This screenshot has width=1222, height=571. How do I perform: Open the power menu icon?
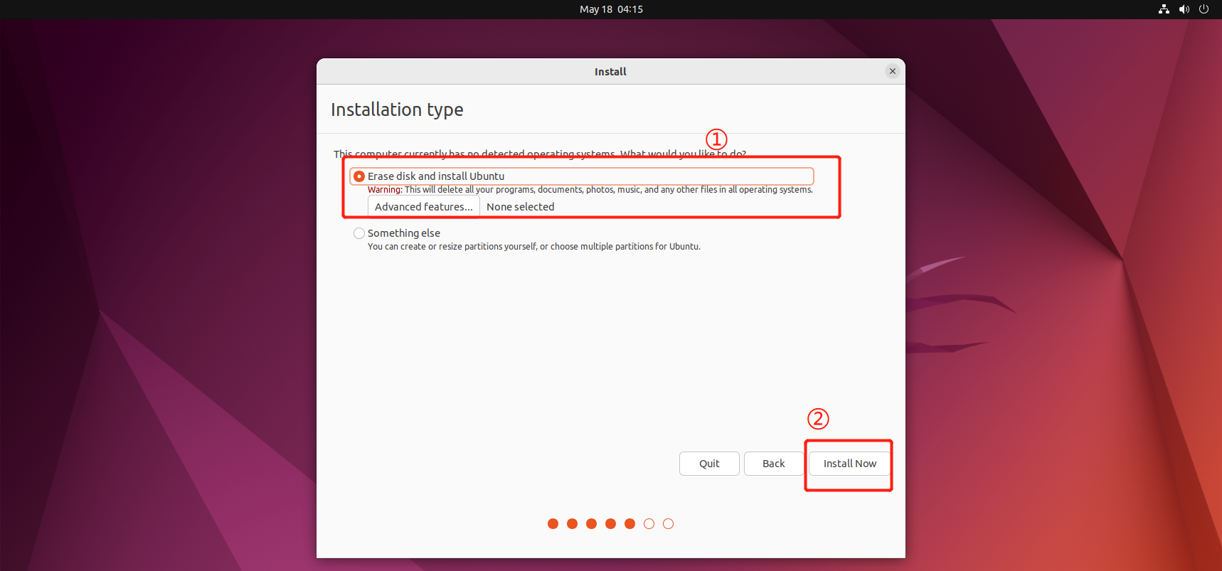[x=1204, y=9]
